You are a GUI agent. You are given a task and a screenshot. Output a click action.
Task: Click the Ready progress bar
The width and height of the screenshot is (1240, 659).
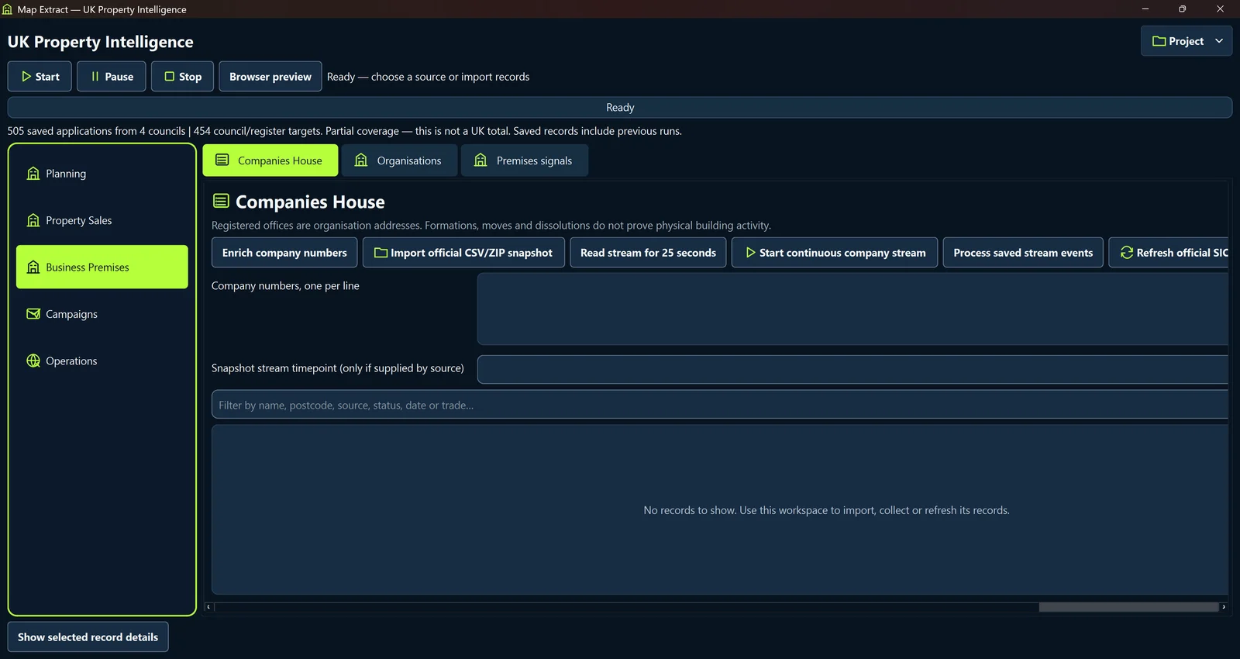(620, 108)
